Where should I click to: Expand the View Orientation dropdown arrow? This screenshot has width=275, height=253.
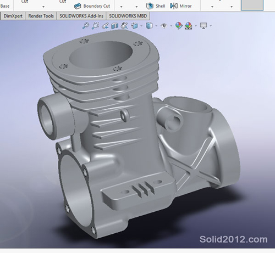click(x=141, y=26)
